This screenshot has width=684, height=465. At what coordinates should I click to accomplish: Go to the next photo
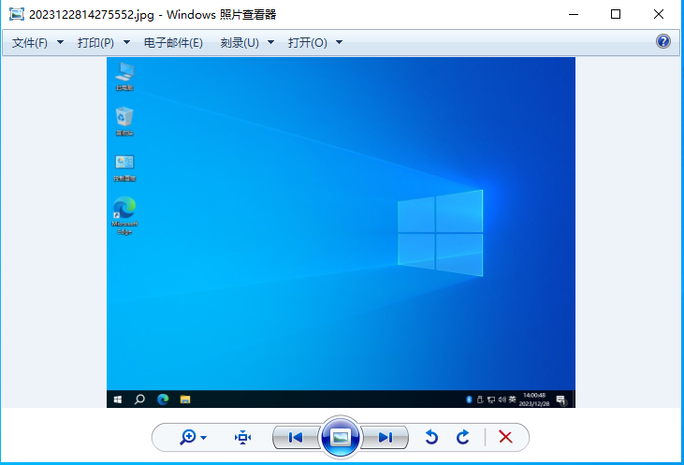tap(386, 437)
